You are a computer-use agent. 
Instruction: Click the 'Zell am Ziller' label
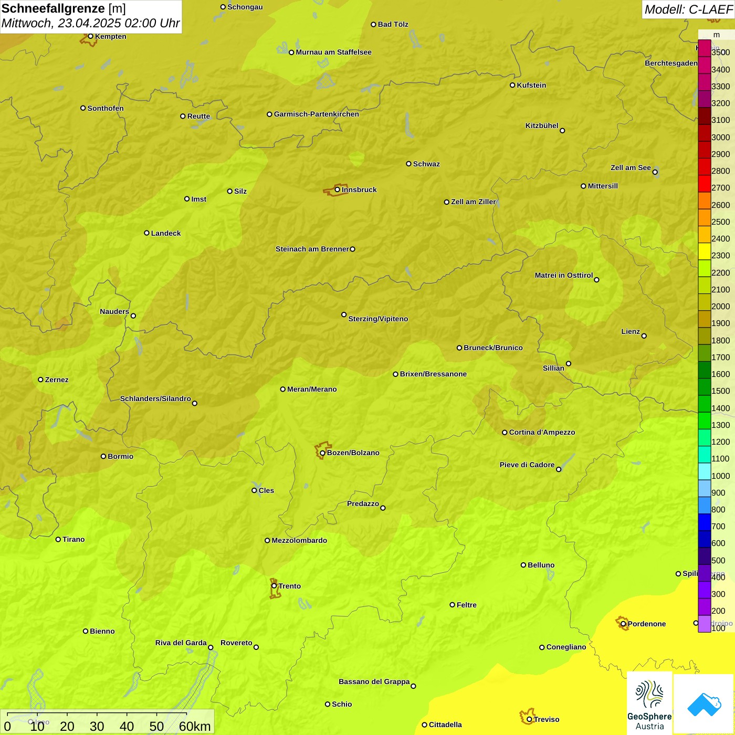click(474, 202)
